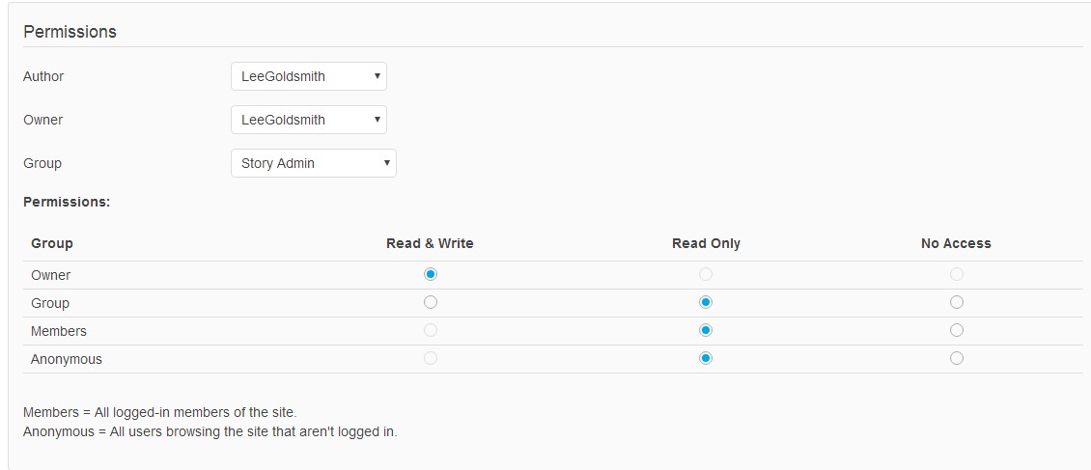Select No Access for Owner row
The image size is (1091, 470).
click(956, 274)
